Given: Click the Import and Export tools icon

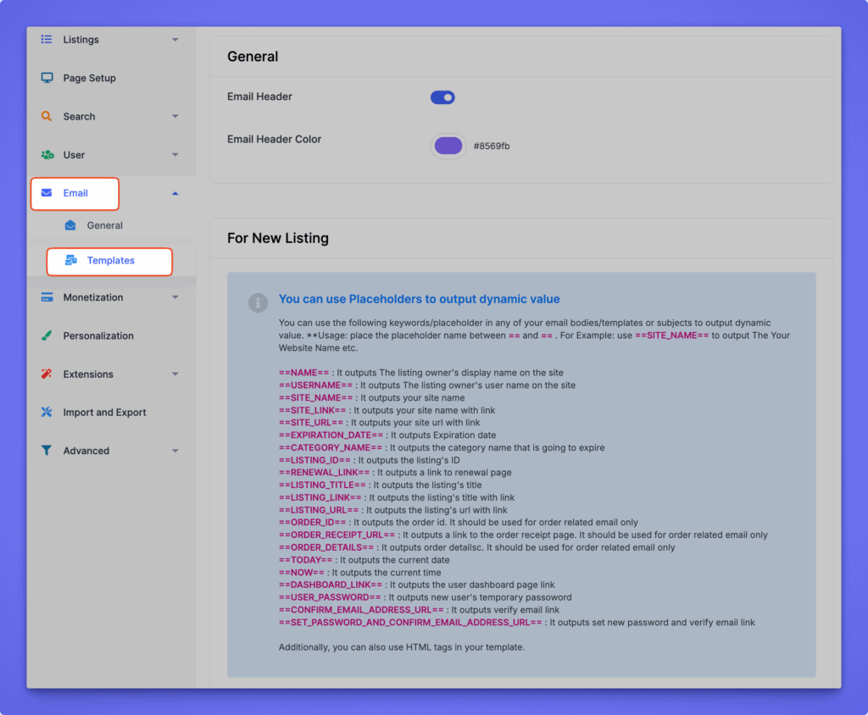Looking at the screenshot, I should coord(47,413).
